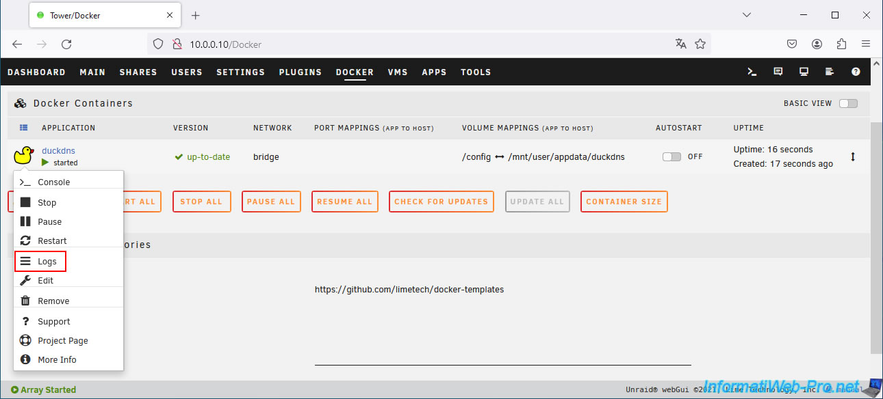Reload the page with refresh icon

[x=66, y=44]
